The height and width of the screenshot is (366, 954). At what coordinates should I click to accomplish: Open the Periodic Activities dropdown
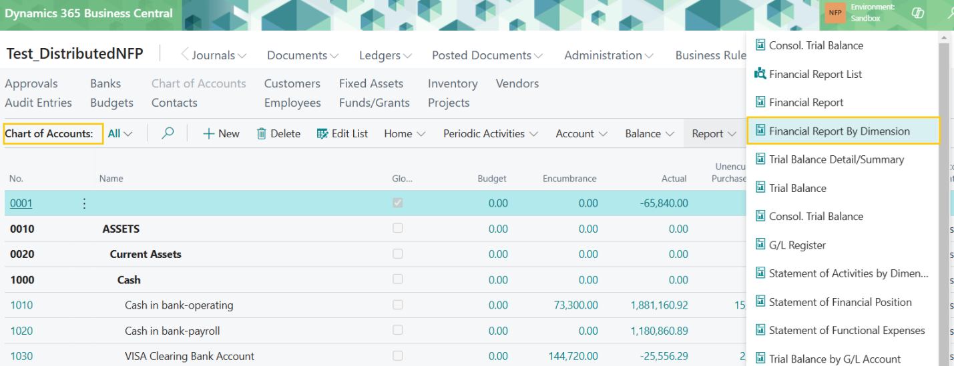coord(491,133)
